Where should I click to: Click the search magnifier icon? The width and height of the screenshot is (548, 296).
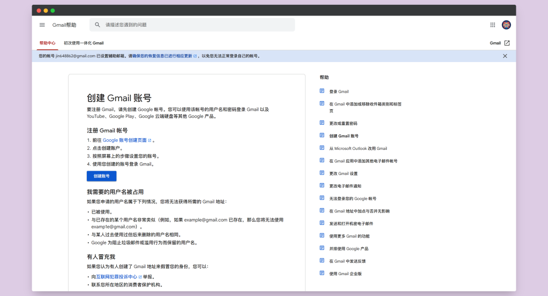[97, 25]
